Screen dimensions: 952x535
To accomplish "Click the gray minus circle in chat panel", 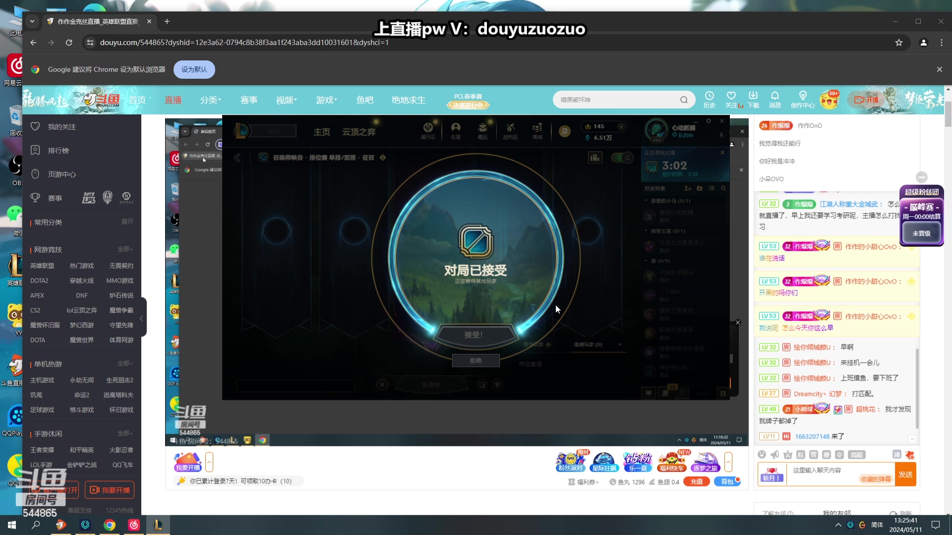I will tap(921, 177).
